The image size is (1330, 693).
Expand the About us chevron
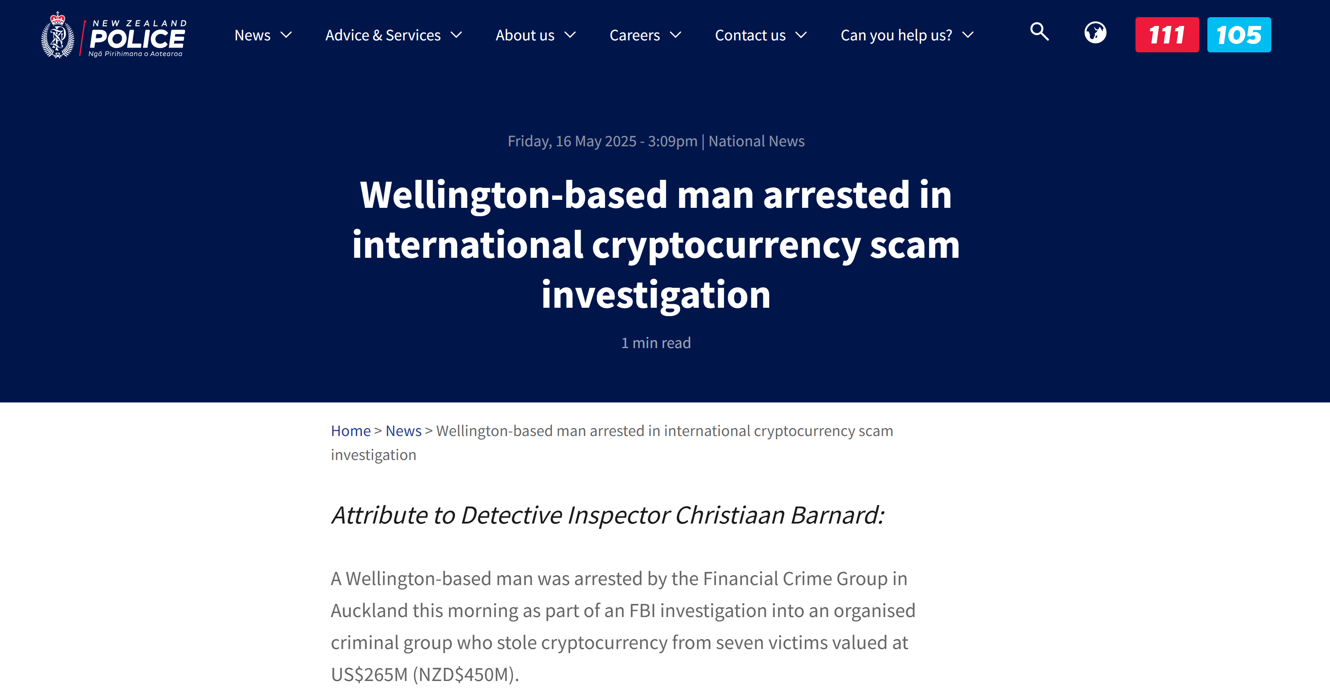(570, 35)
